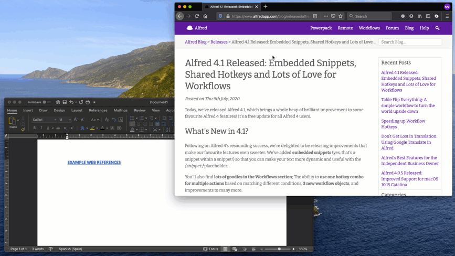
Task: Apply strikethrough formatting
Action: coord(58,128)
